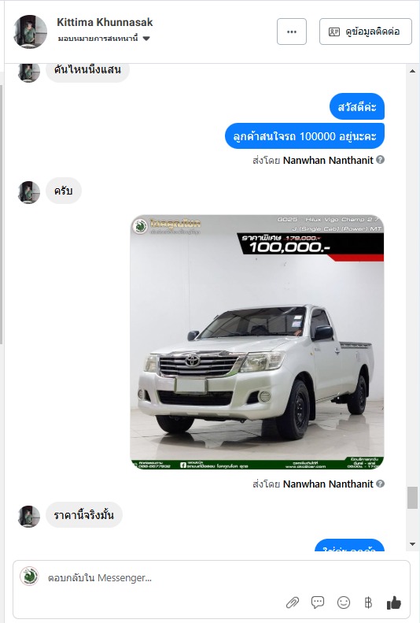Send a thumbs-up like
The height and width of the screenshot is (623, 420).
[x=394, y=603]
